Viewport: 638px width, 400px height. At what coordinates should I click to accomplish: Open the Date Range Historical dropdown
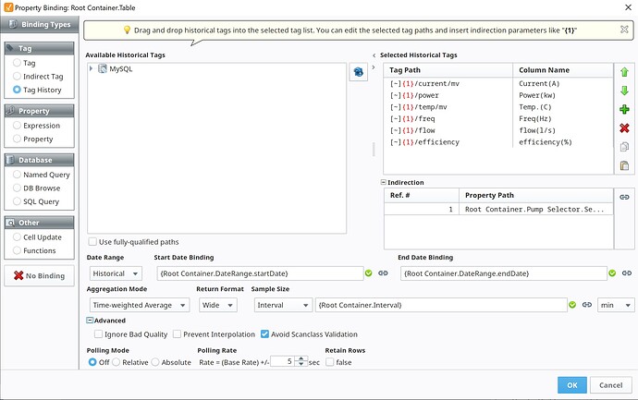click(x=116, y=273)
